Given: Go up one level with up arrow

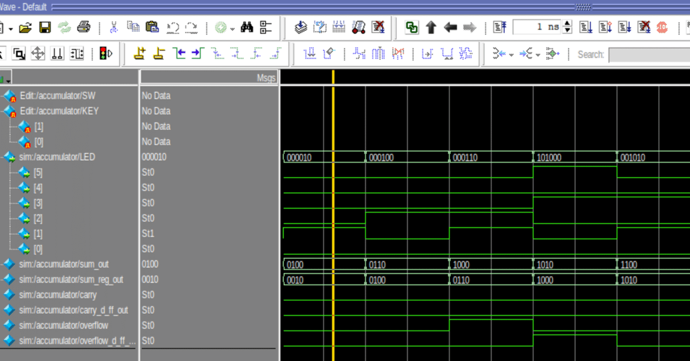Looking at the screenshot, I should [431, 28].
